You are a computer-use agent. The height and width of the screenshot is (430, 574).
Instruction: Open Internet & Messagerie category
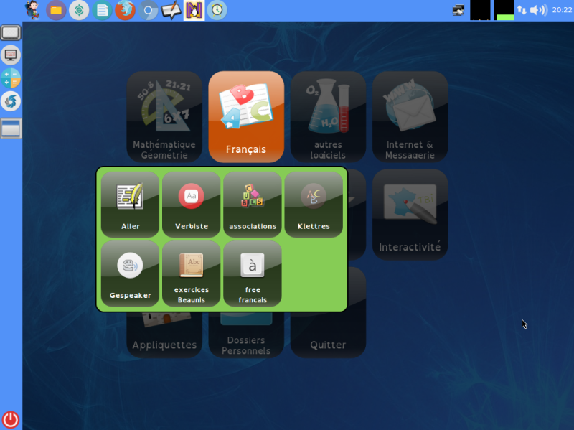tap(410, 117)
